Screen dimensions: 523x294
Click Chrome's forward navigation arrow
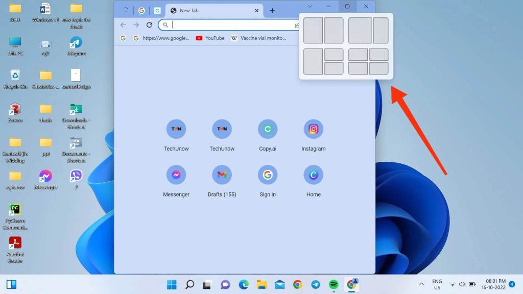[x=136, y=24]
